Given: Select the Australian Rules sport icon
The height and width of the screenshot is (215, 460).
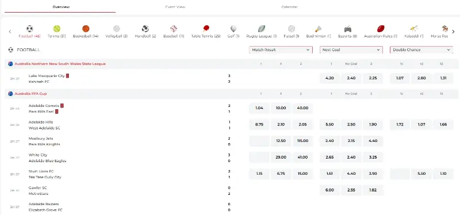Looking at the screenshot, I should [x=381, y=29].
